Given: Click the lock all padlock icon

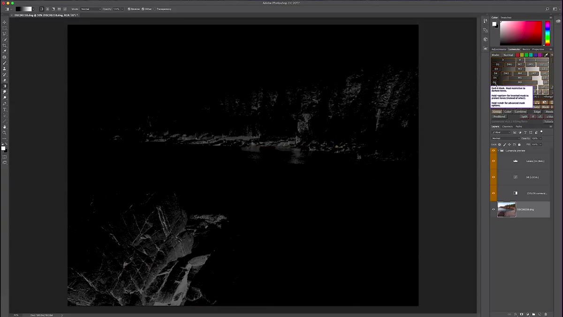Looking at the screenshot, I should [x=519, y=144].
